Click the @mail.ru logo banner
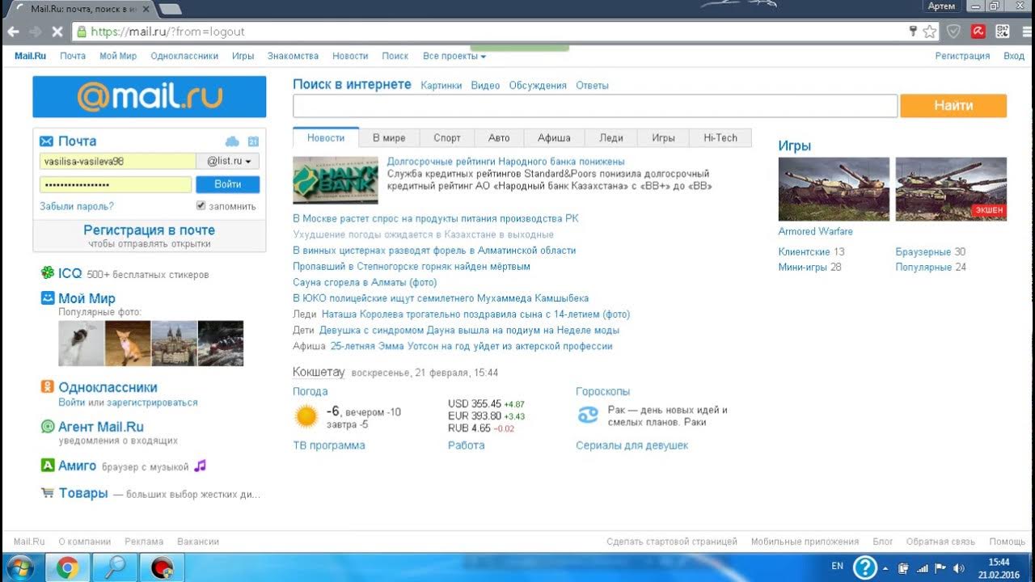Viewport: 1035px width, 582px height. pyautogui.click(x=150, y=97)
